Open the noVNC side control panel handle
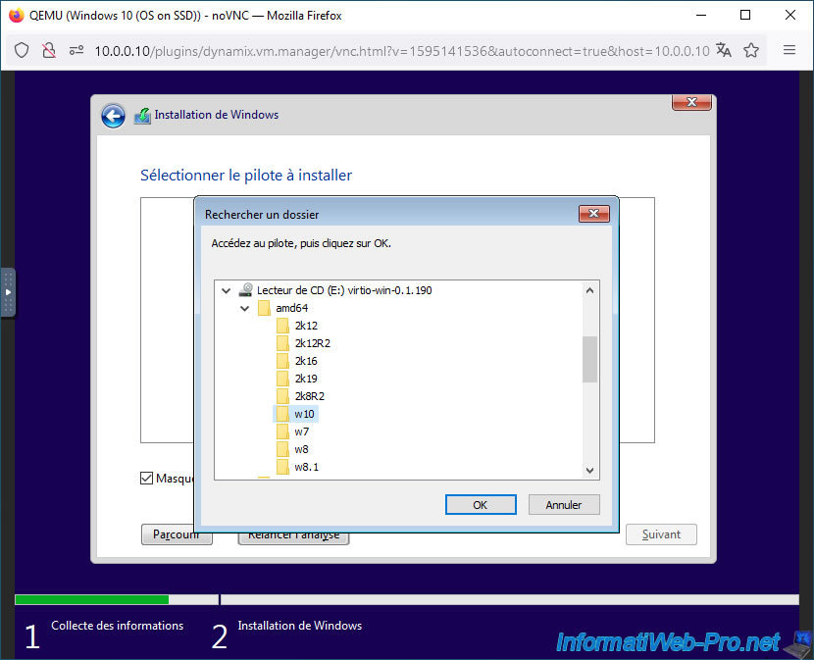This screenshot has height=660, width=814. point(8,292)
